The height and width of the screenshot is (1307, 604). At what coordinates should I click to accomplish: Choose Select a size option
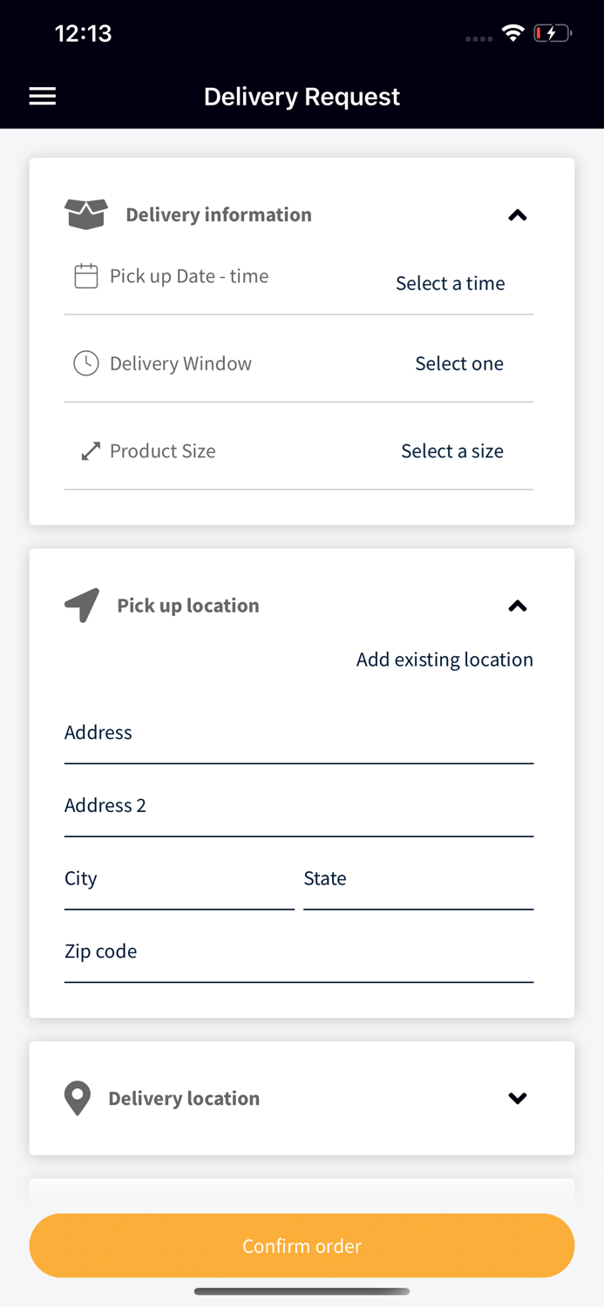pos(451,451)
